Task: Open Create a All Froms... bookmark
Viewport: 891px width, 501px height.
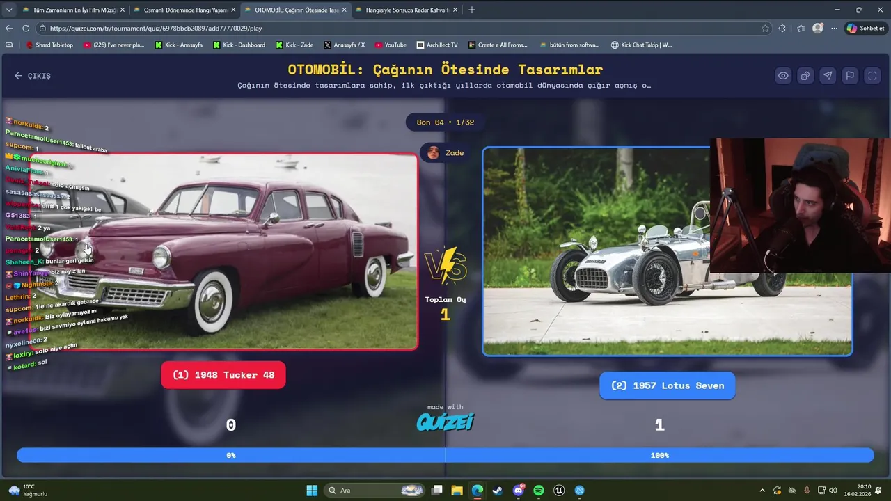Action: click(498, 45)
